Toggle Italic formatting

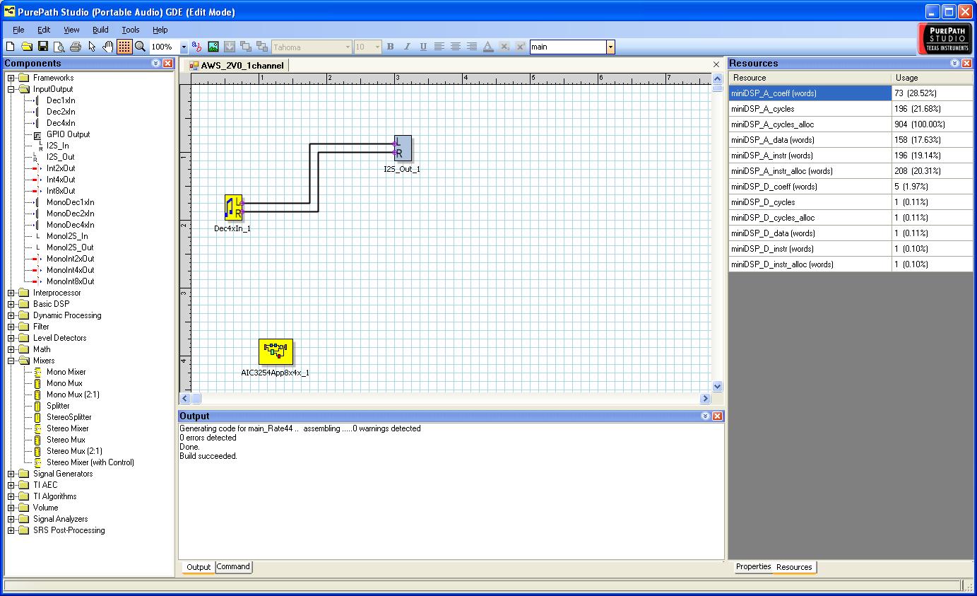407,47
